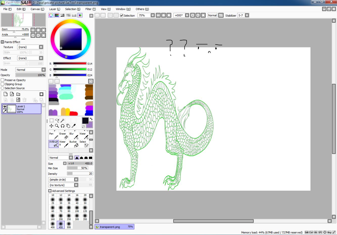Enable the Preserve Opacity checkbox
The height and width of the screenshot is (235, 337).
point(3,80)
